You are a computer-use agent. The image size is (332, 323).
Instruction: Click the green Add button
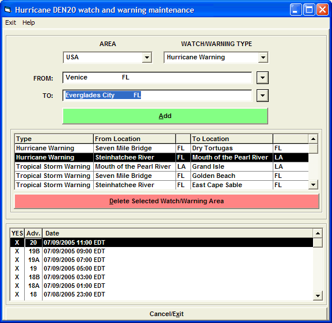click(165, 116)
